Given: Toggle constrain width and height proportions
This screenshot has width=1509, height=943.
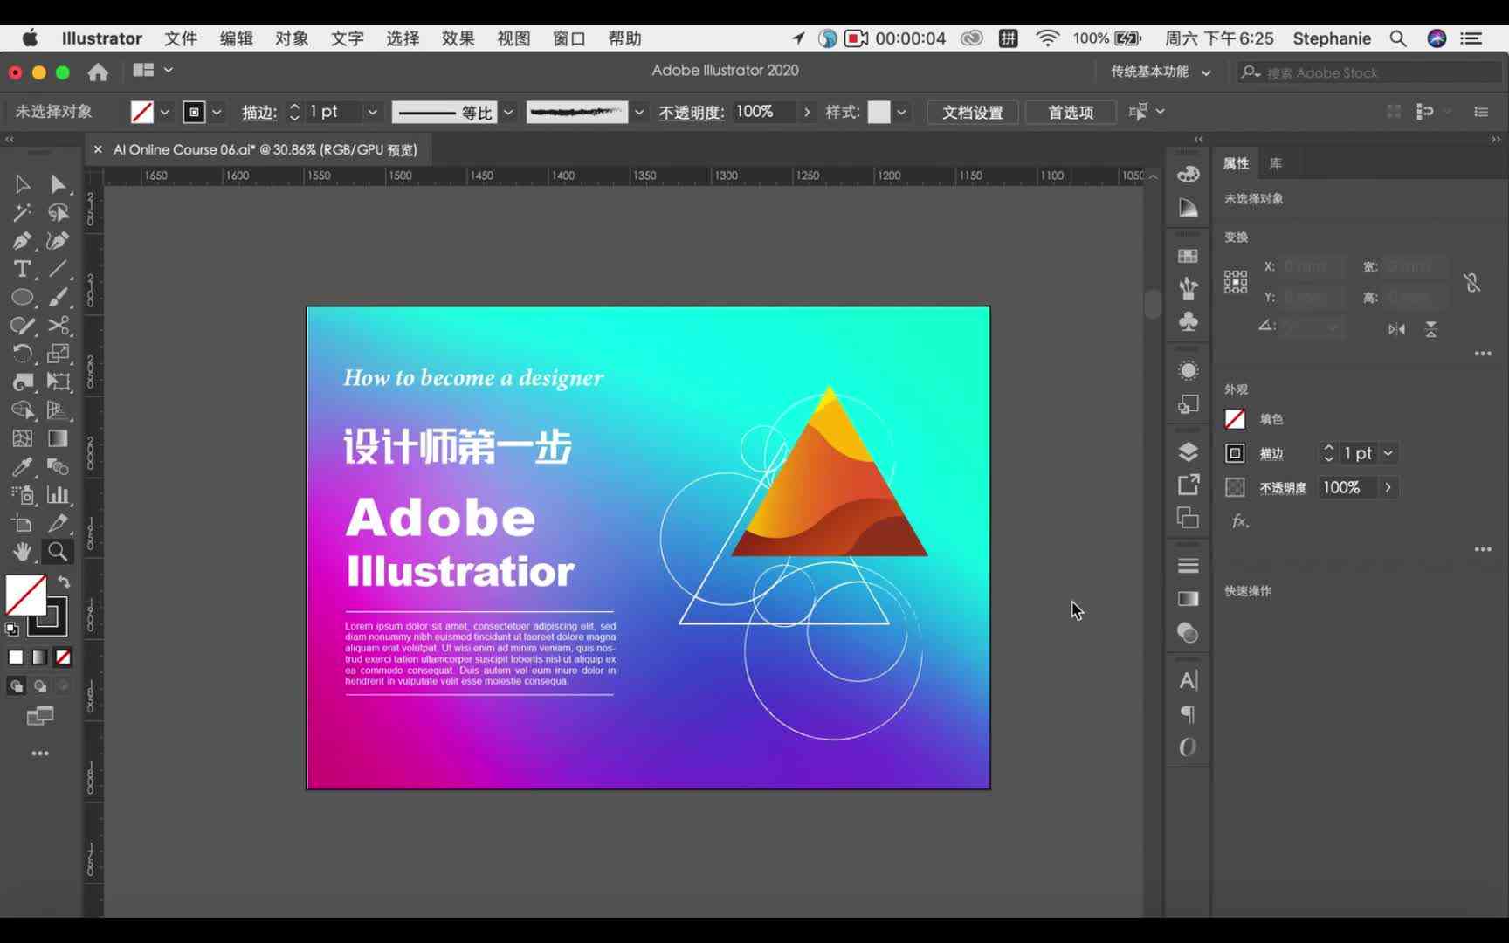Looking at the screenshot, I should pyautogui.click(x=1472, y=282).
